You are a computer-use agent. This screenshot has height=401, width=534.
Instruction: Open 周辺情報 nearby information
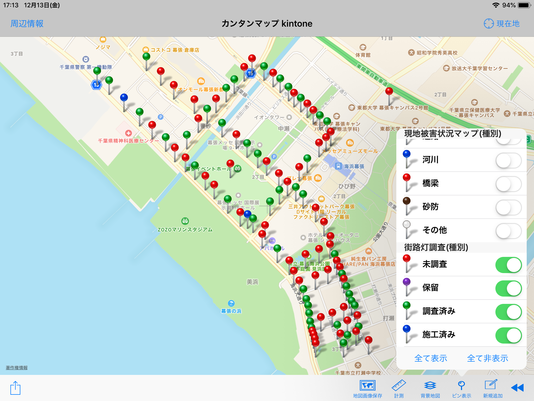[27, 23]
